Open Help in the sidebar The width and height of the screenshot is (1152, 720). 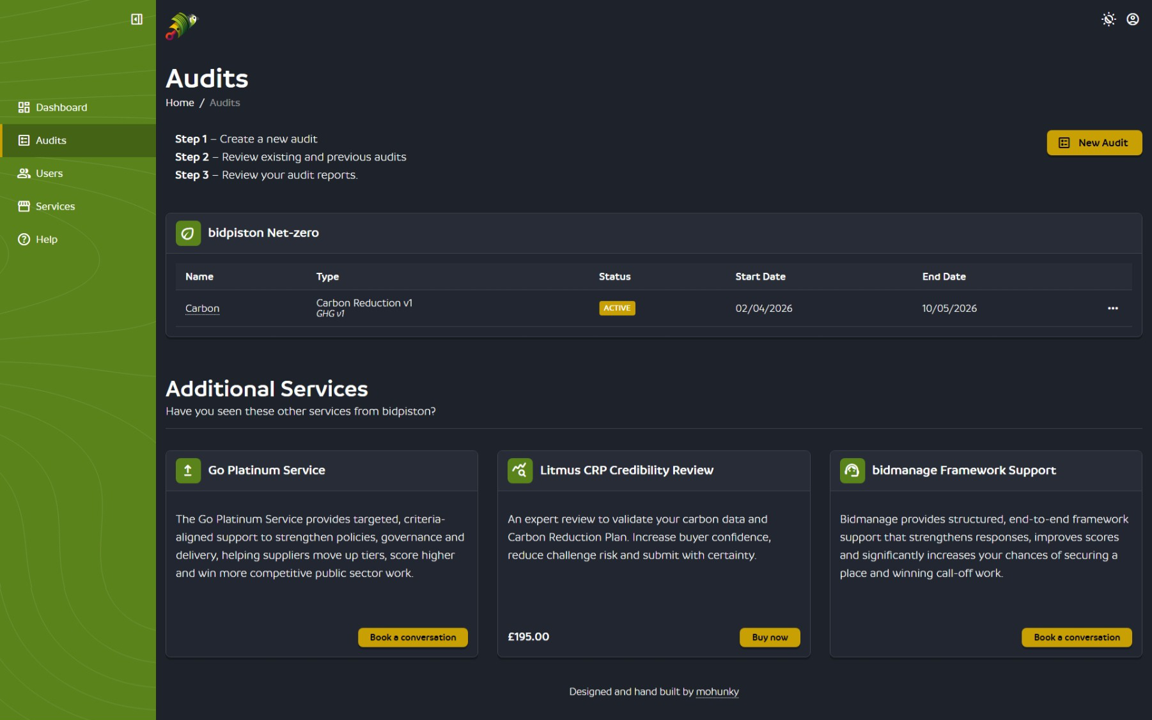click(x=78, y=240)
